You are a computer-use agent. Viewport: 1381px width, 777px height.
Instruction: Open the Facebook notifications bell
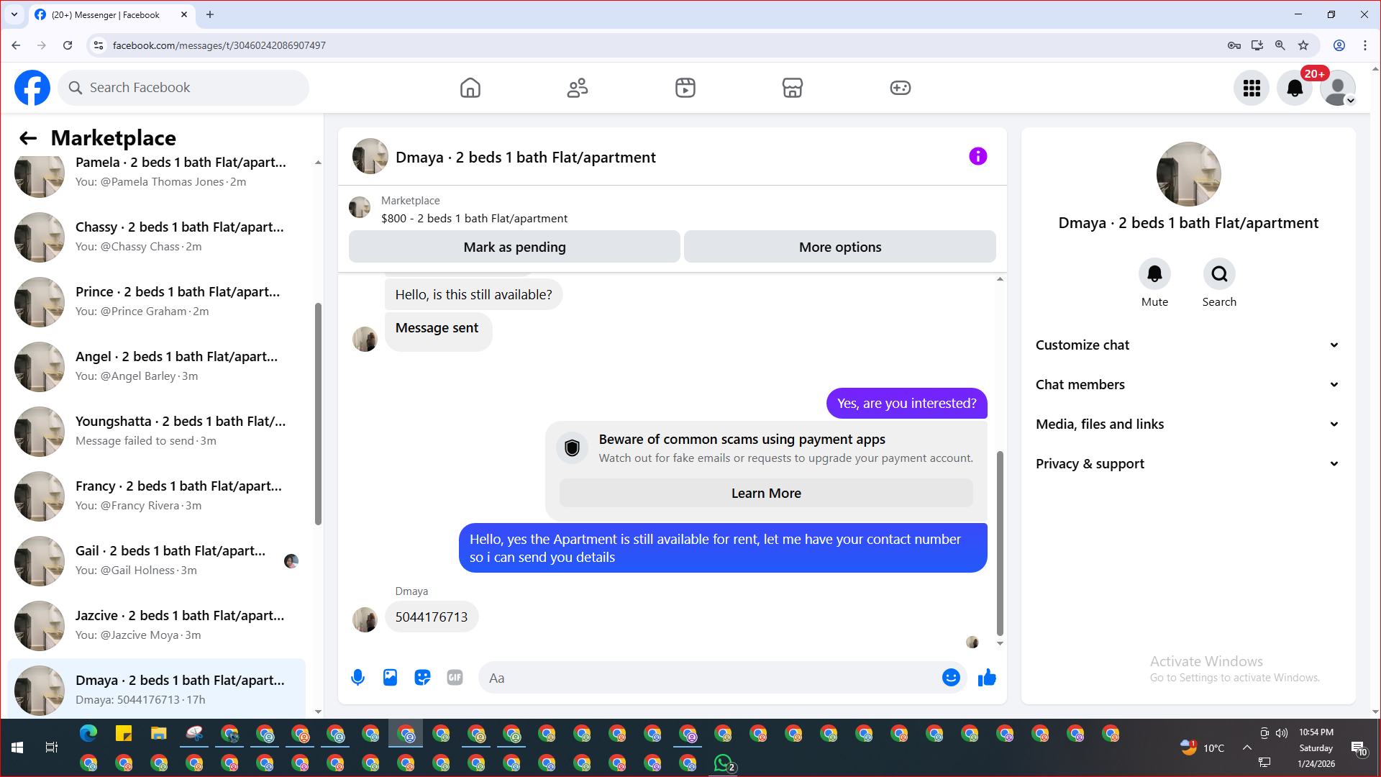point(1294,88)
